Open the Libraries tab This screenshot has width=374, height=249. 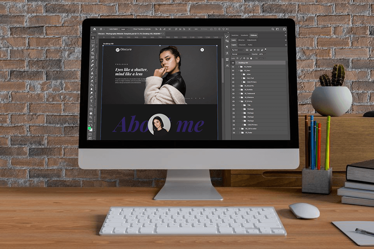[x=241, y=40]
